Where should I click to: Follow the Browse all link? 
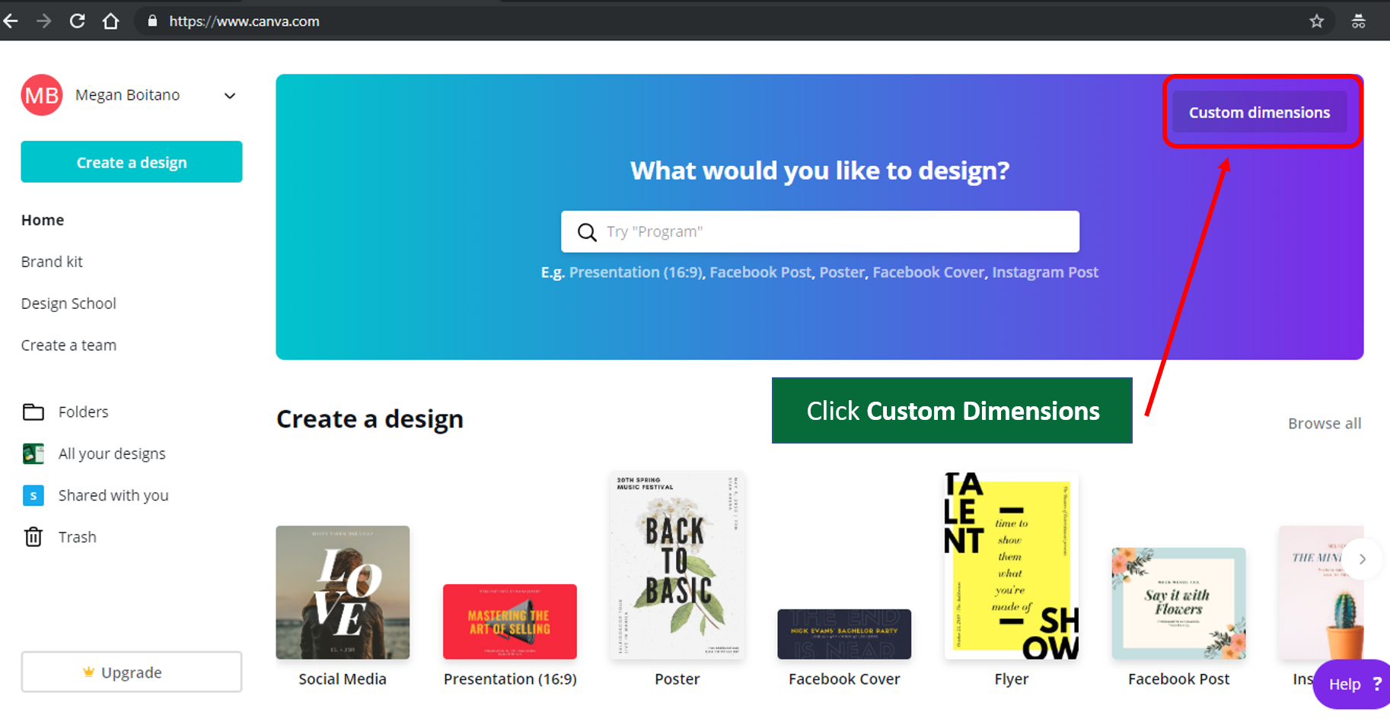tap(1324, 424)
